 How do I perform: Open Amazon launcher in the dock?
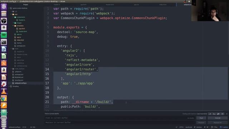[x=4, y=70]
